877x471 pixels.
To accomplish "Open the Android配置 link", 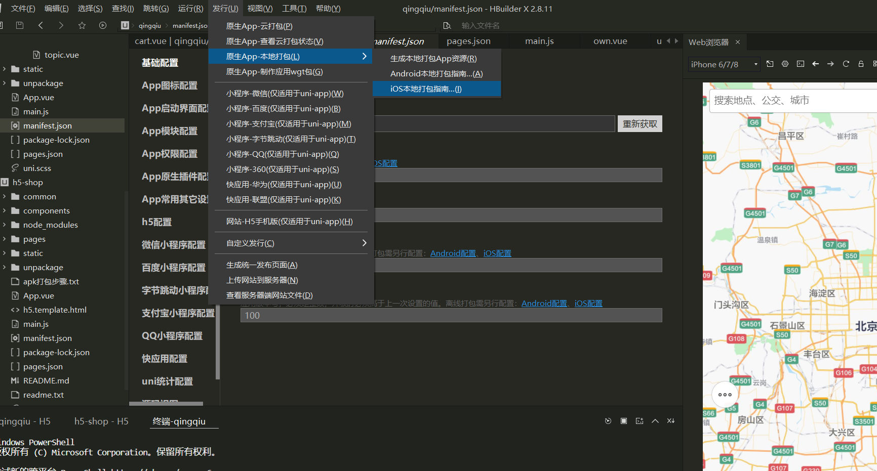I will (x=453, y=253).
